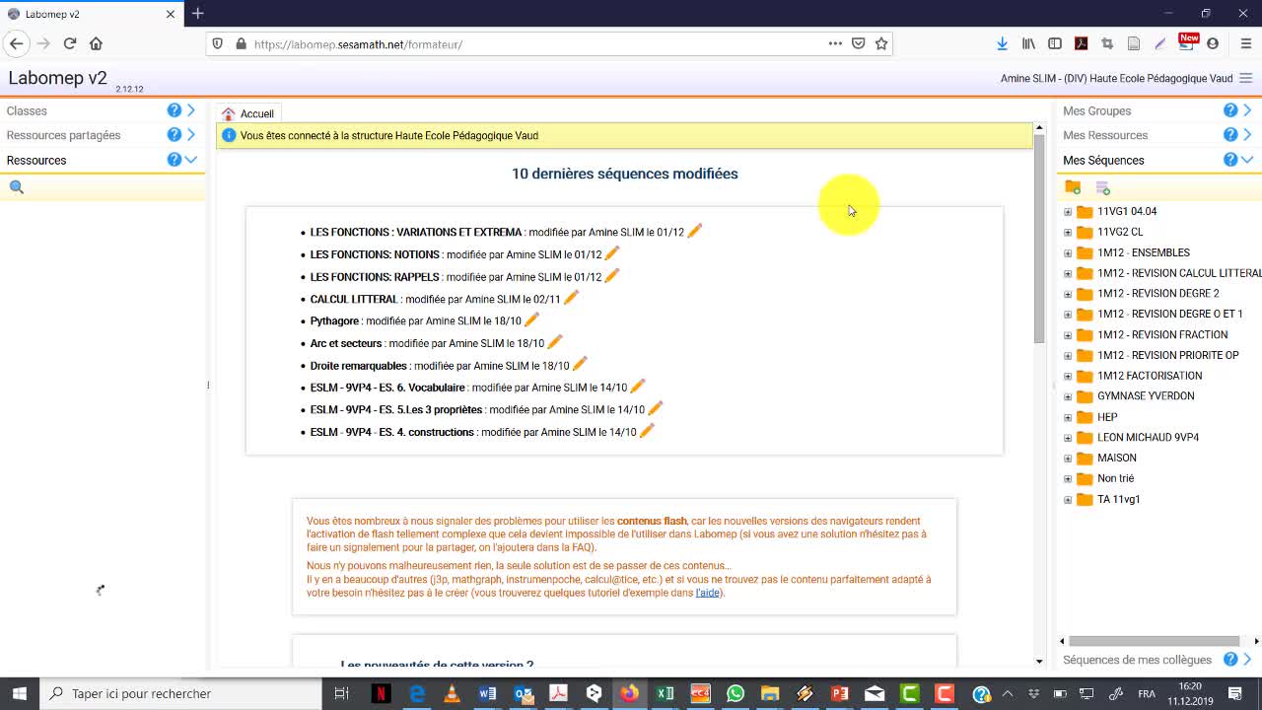Follow the "l'aide" link in the notice

click(708, 593)
